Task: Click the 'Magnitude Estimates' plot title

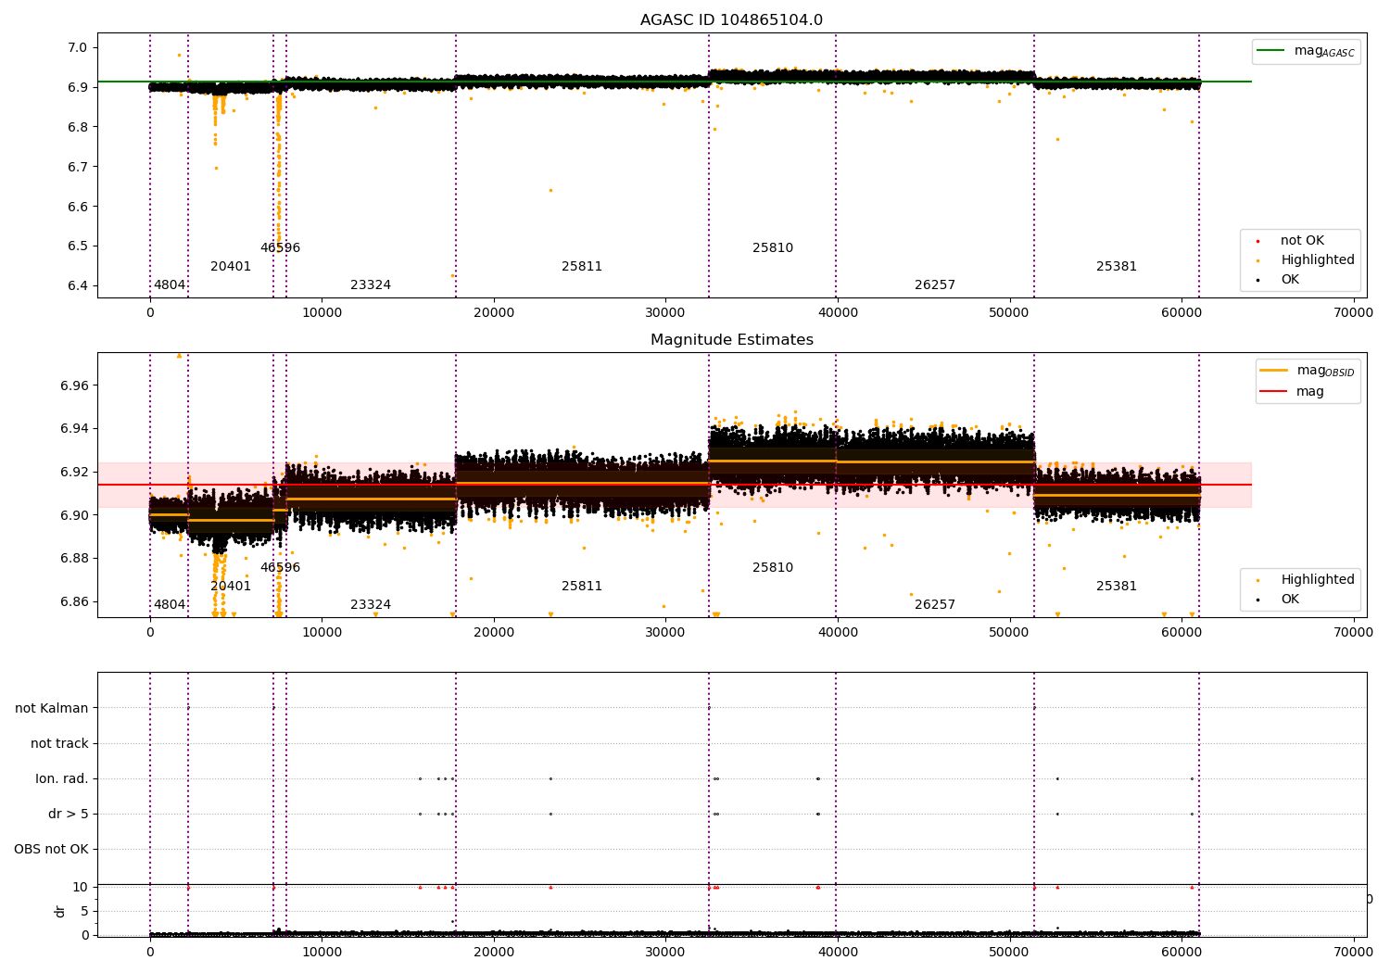Action: point(731,340)
